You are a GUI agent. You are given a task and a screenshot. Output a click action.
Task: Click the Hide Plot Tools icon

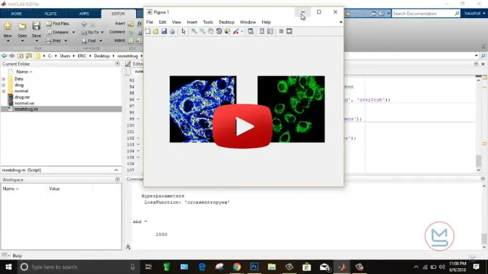(281, 32)
